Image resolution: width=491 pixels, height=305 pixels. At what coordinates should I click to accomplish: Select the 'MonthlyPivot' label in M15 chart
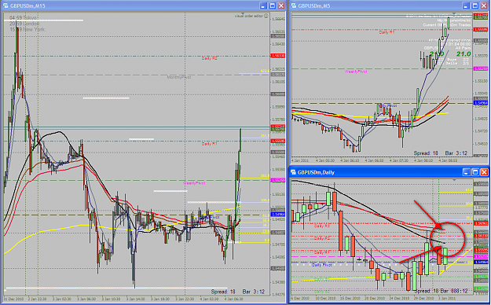[x=179, y=77]
